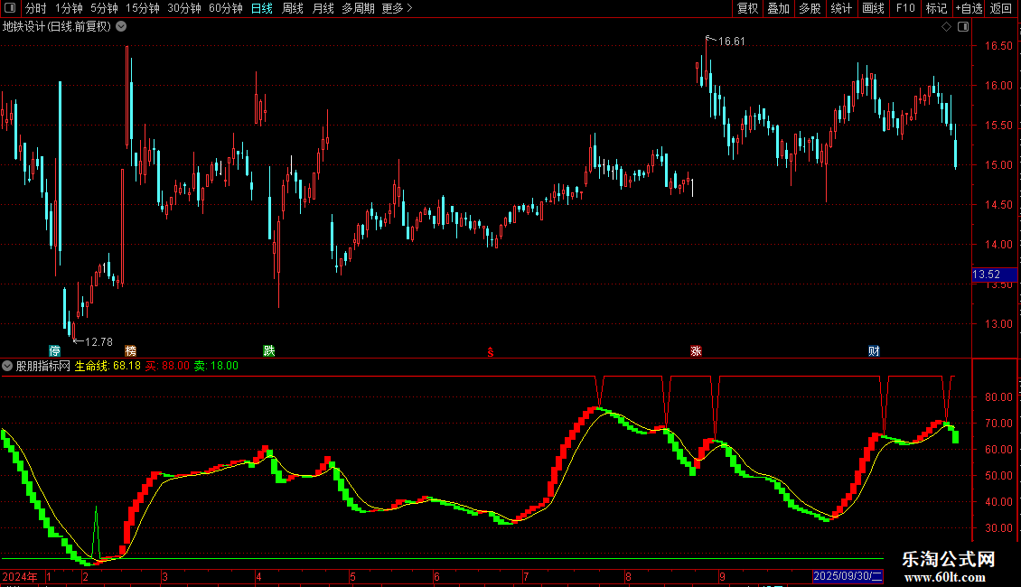Click the red $ event marker icon
Viewport: 1021px width, 587px height.
tap(491, 352)
